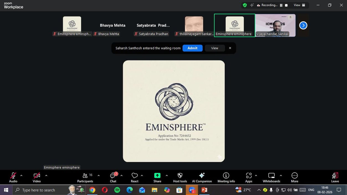This screenshot has height=195, width=347.
Task: Open Microsoft Edge from taskbar
Action: (130, 190)
